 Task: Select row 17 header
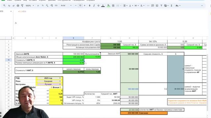click(9, 72)
